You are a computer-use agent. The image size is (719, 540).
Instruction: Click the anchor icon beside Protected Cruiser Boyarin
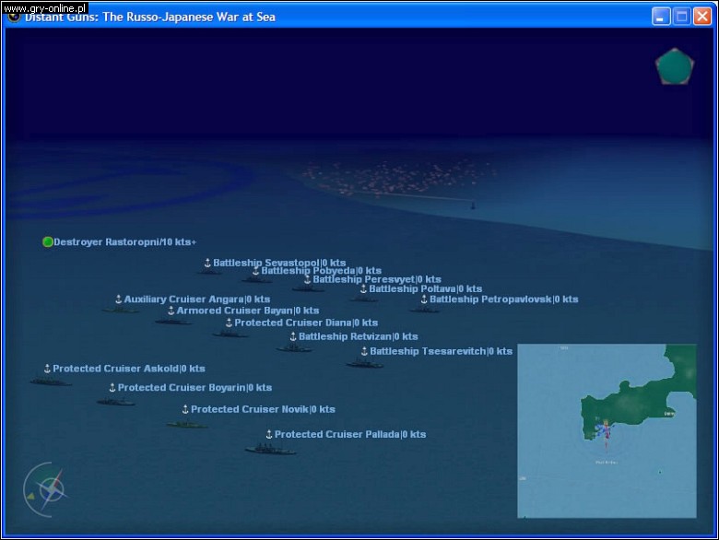(x=112, y=388)
